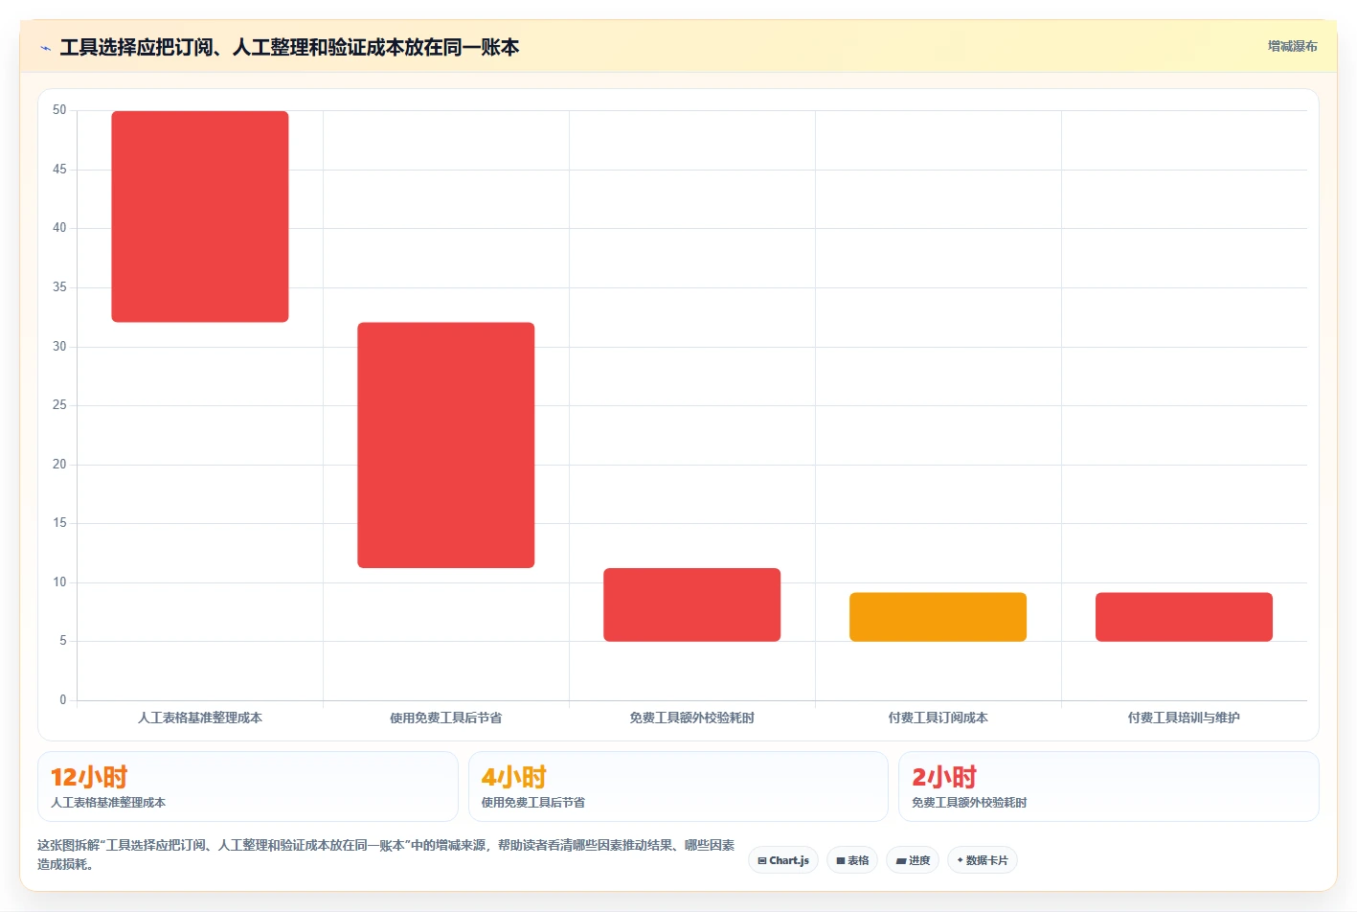The height and width of the screenshot is (912, 1357).
Task: Click axis label 人工表格基准整理成本
Action: pos(200,718)
